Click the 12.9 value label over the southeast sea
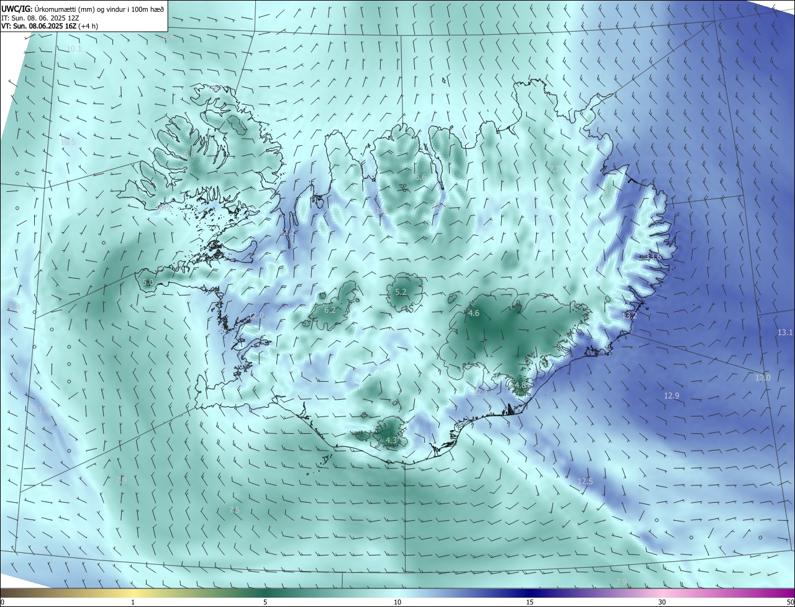795x607 pixels. 671,395
